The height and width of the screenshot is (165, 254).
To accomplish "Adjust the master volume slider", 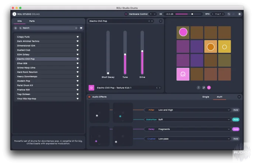I will (x=188, y=14).
